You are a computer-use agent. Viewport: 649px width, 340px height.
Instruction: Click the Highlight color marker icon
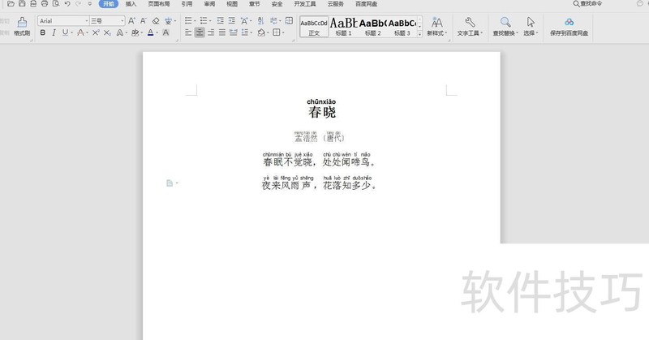[135, 32]
